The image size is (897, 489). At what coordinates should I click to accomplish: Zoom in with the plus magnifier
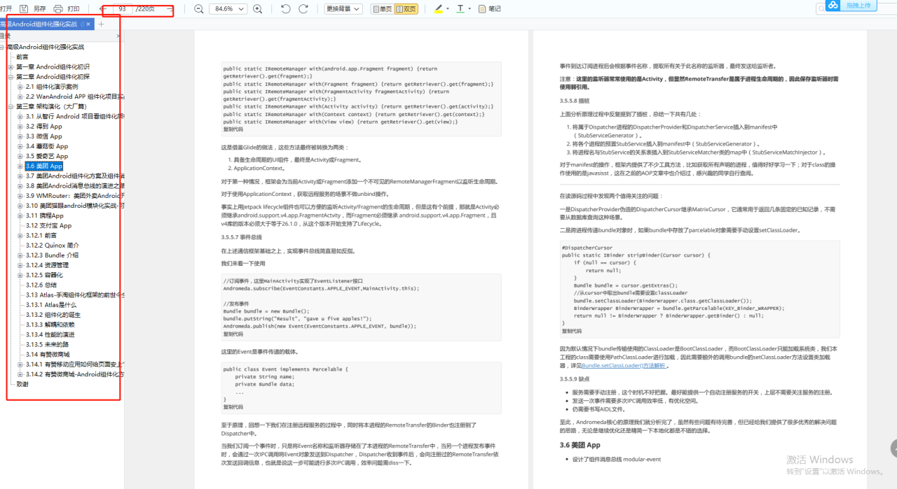coord(257,8)
